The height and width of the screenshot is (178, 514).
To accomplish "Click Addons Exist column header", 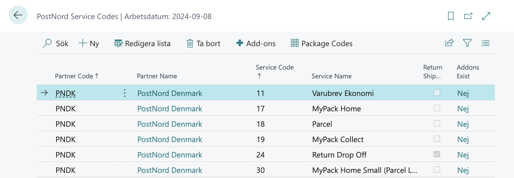I will click(468, 72).
